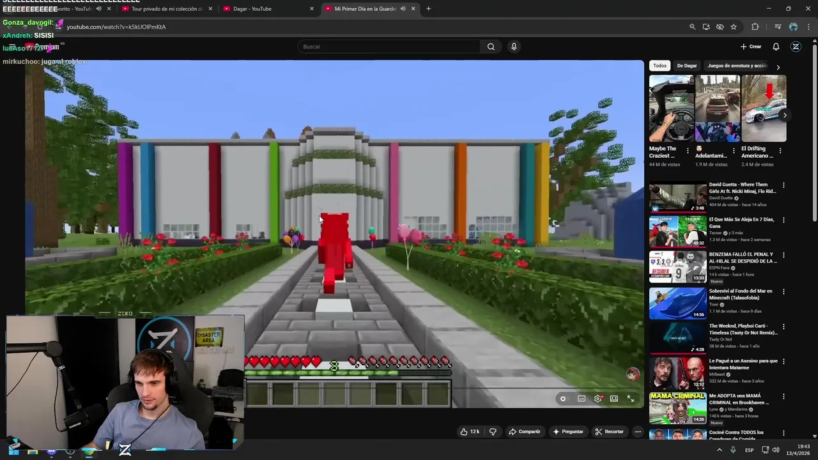The width and height of the screenshot is (818, 460).
Task: Click the crossed-eye icon in address bar
Action: click(720, 27)
